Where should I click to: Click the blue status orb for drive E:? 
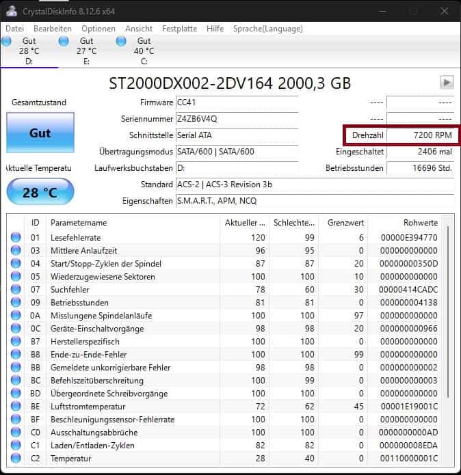[64, 41]
